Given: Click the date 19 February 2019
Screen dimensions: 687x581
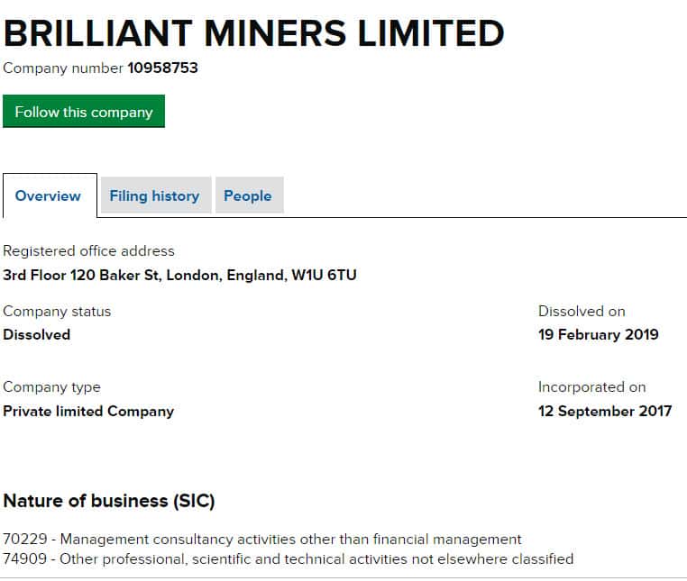Looking at the screenshot, I should (599, 334).
